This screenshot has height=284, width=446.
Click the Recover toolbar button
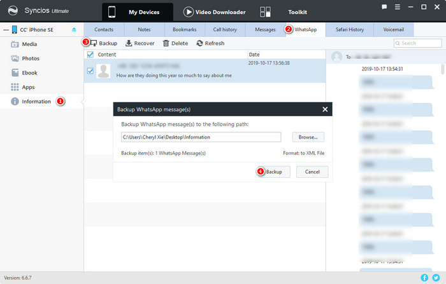point(140,43)
